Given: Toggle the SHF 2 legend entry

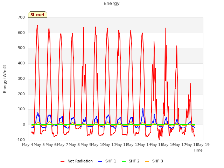Looking at the screenshot, I should [x=131, y=161].
